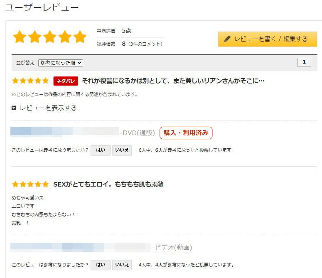Vote いいえ on the first review
The width and height of the screenshot is (322, 278).
pyautogui.click(x=122, y=150)
